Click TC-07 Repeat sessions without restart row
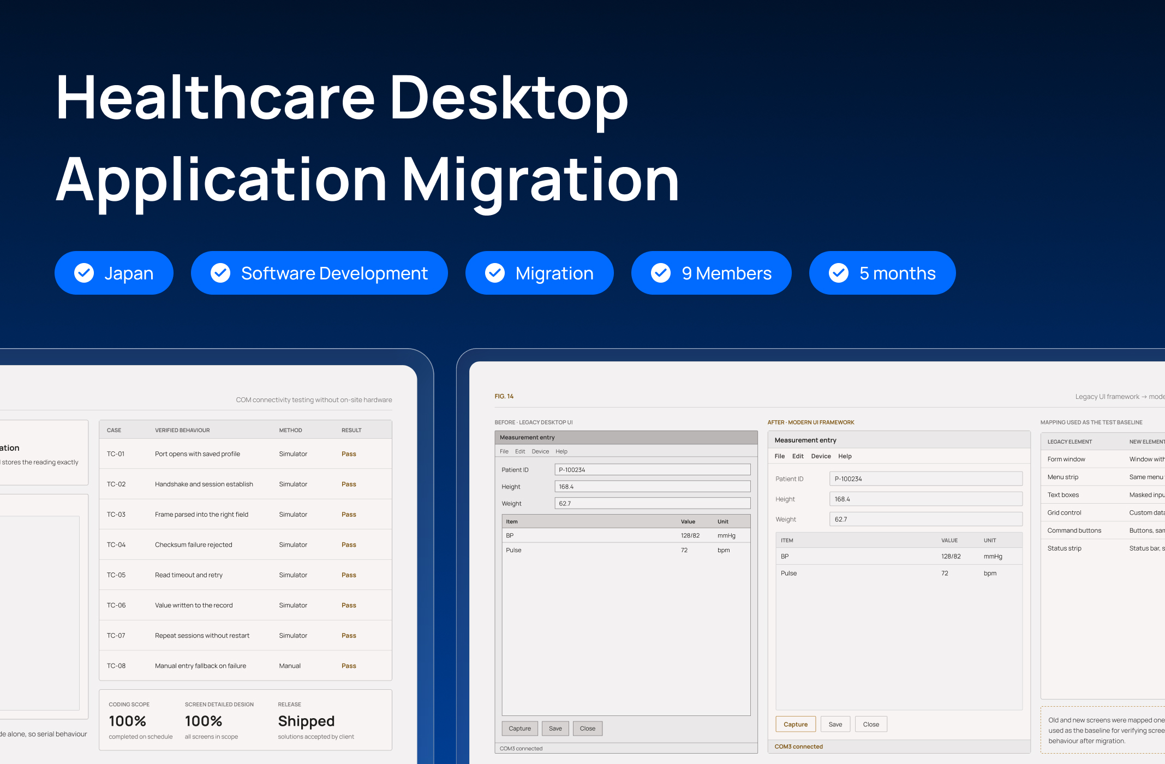The height and width of the screenshot is (764, 1165). click(246, 635)
